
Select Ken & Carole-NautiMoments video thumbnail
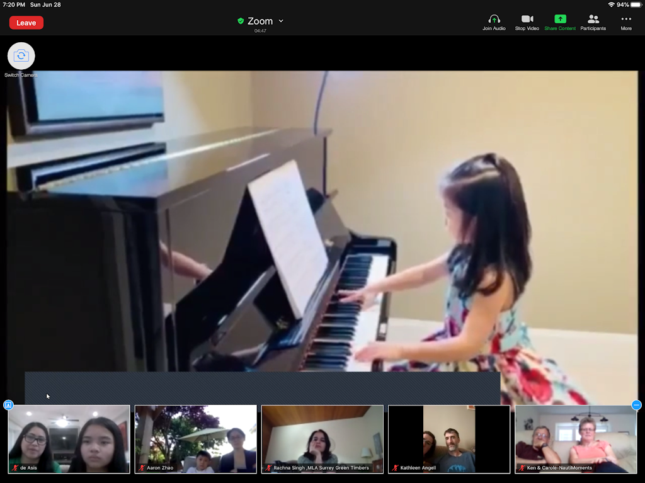pos(576,439)
